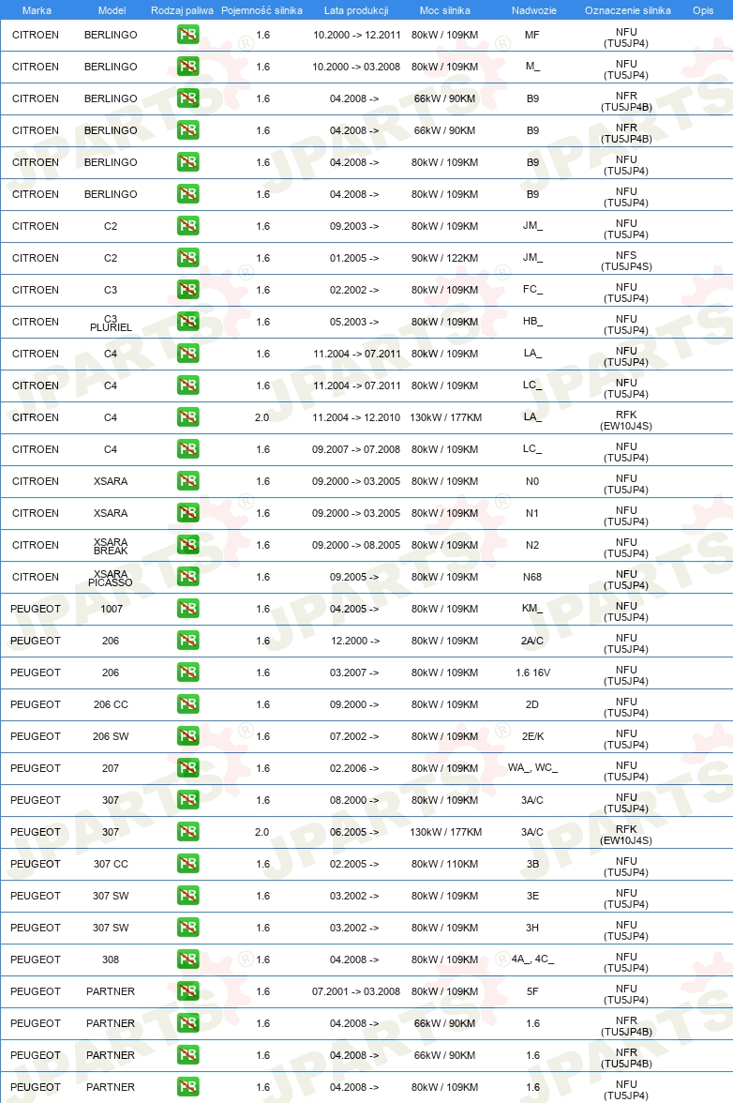Click the fuel icon in 206 CC row
Image resolution: width=733 pixels, height=1103 pixels.
pos(187,704)
